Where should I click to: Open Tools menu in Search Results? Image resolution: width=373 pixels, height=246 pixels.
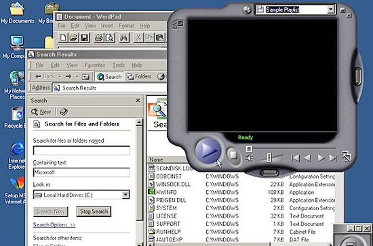pyautogui.click(x=119, y=65)
